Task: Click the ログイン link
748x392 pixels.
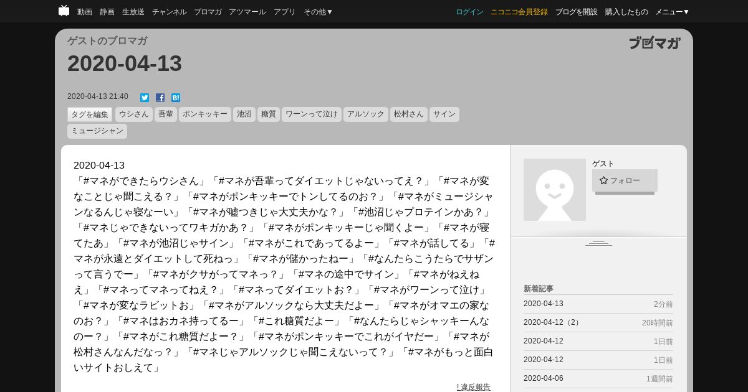Action: pyautogui.click(x=469, y=12)
